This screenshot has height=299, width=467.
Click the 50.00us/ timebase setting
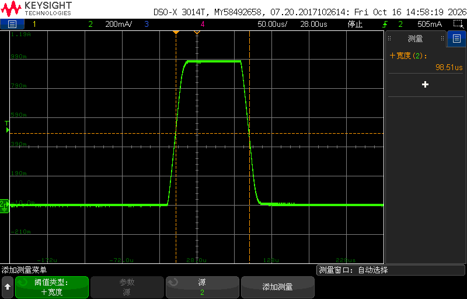(x=272, y=24)
